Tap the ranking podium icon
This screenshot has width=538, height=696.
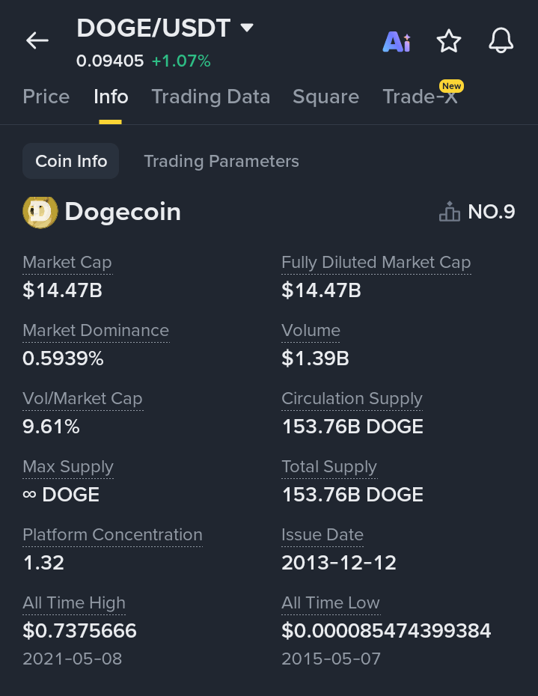(450, 213)
